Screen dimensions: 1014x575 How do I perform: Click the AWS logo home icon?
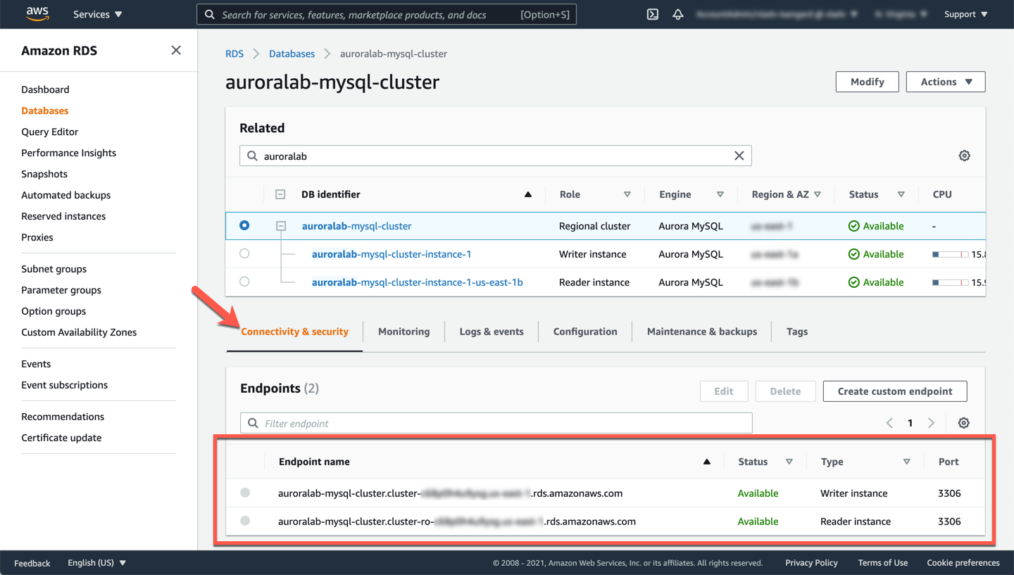point(37,14)
